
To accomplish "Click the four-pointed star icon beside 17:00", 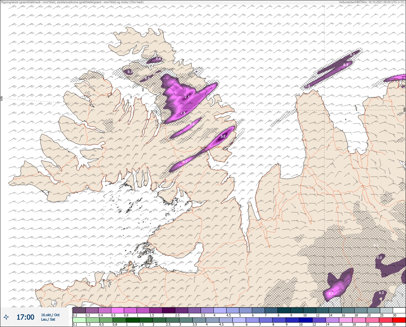I will point(6,317).
